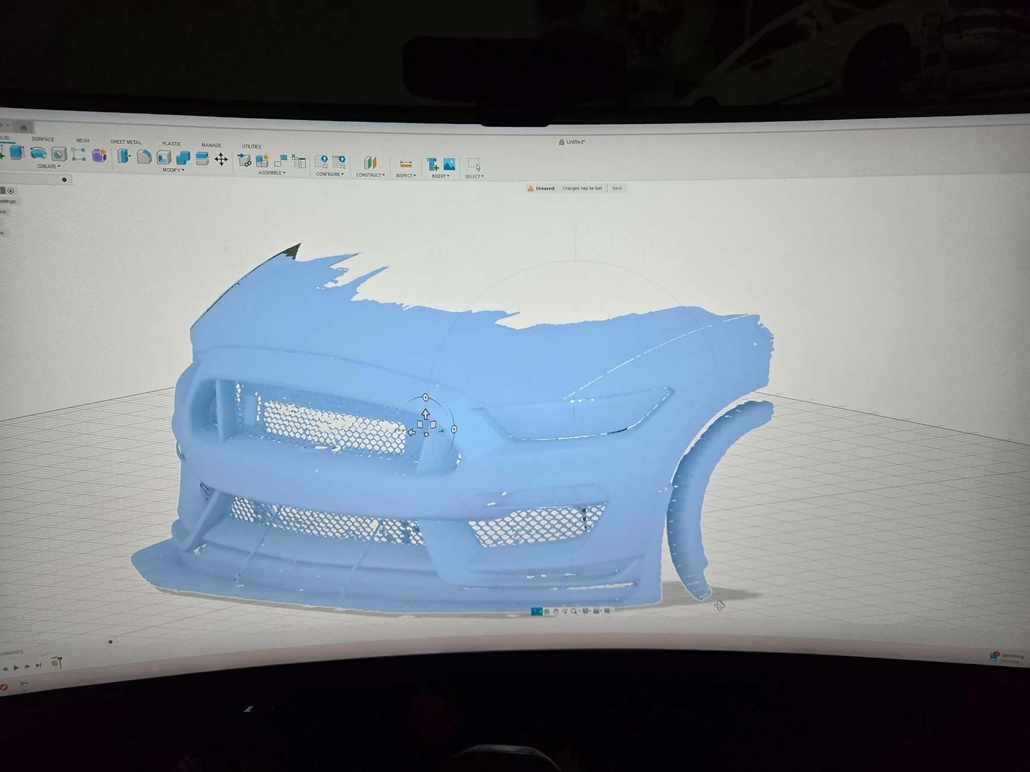Expand the comments panel with circle button
This screenshot has width=1030, height=772.
pos(111,642)
